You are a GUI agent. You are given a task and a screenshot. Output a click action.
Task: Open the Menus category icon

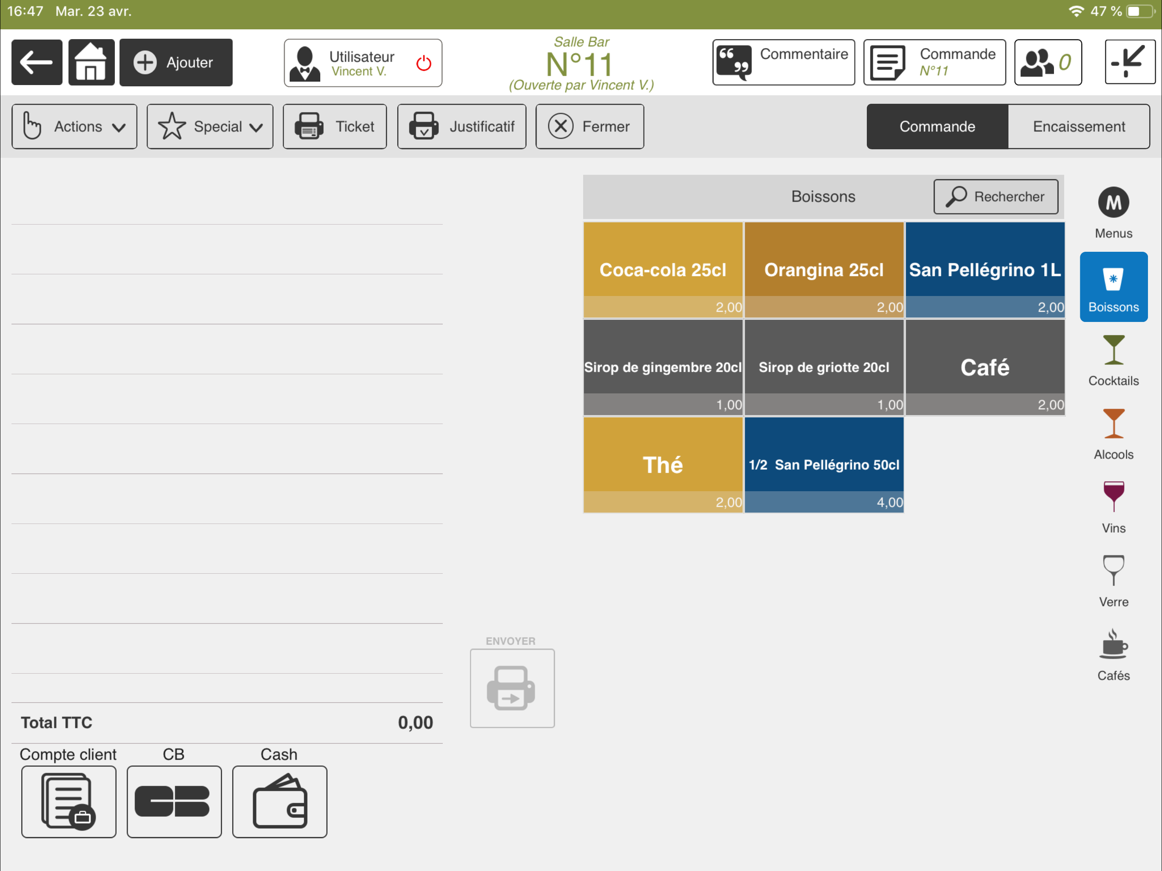[1113, 213]
